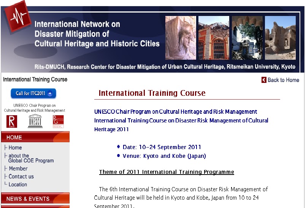Open the Member sidebar link
The width and height of the screenshot is (306, 208).
click(x=18, y=168)
